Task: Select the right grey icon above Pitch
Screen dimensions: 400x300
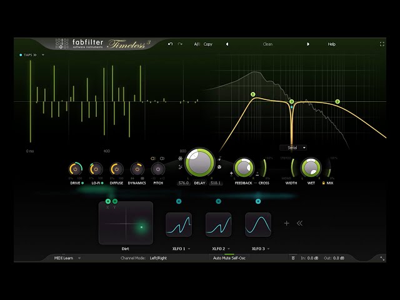Action: [162, 158]
